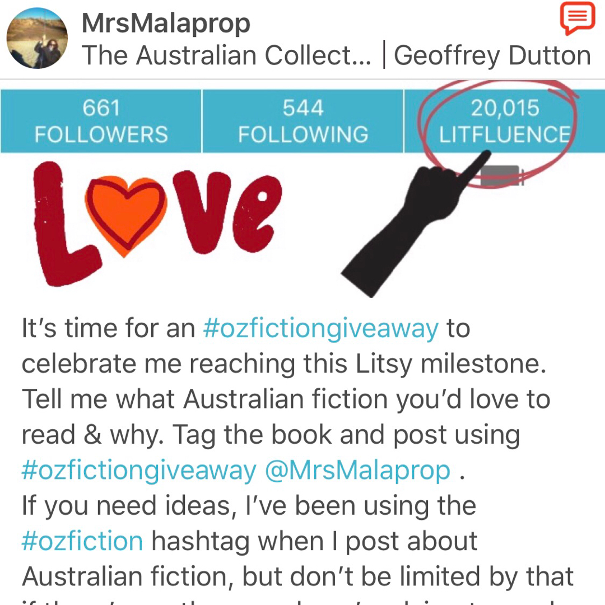Open the red comment bubble icon
605x605 pixels.
(x=577, y=18)
